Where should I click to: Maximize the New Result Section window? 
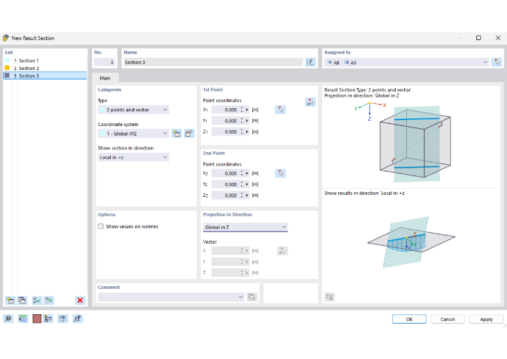point(478,38)
